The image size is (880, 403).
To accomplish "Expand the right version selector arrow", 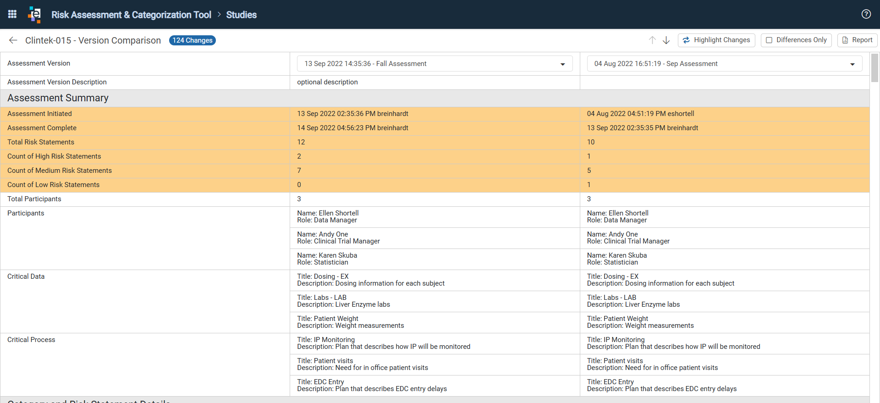I will pyautogui.click(x=852, y=64).
